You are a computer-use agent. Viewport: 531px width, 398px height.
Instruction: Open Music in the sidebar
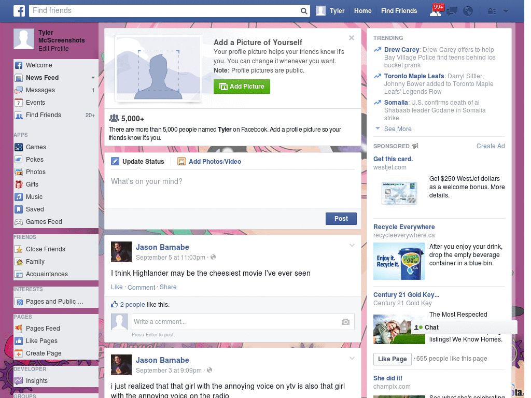pos(34,197)
